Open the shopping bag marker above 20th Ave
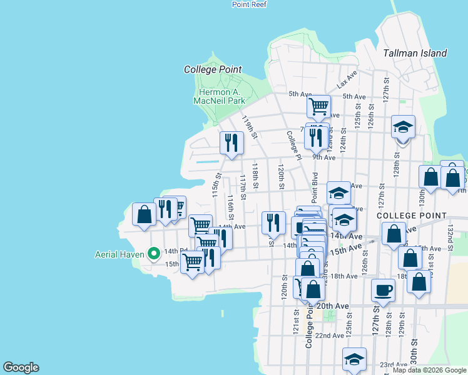Screen dimensions: 468x375 tap(313, 290)
